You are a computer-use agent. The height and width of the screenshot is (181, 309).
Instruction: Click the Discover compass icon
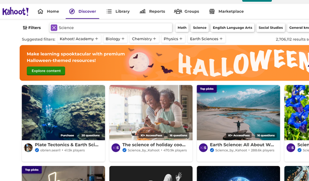[x=72, y=11]
